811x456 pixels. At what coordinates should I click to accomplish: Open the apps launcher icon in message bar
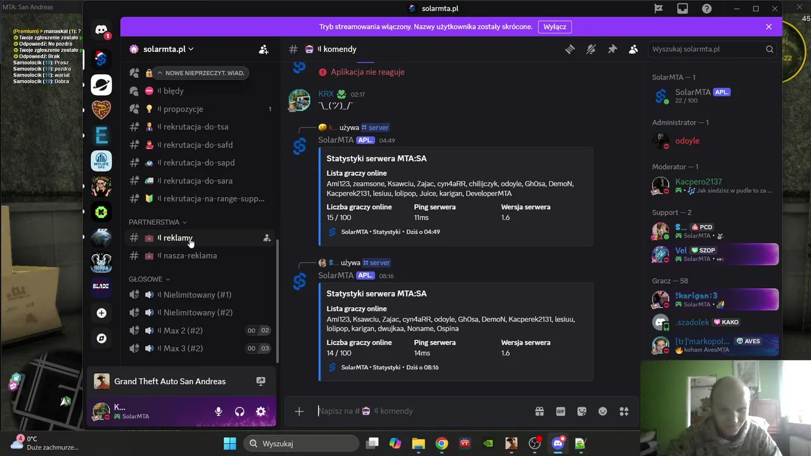624,411
